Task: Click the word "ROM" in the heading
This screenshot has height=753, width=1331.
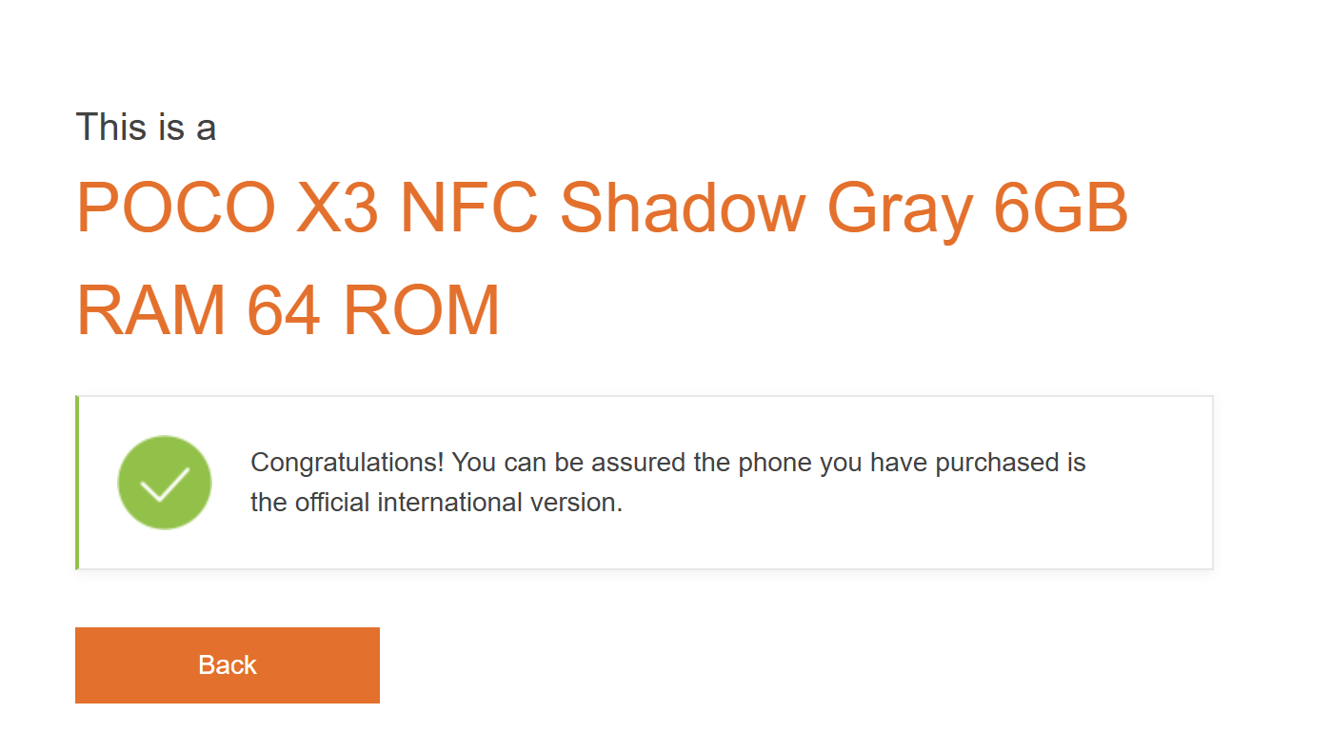Action: (422, 310)
